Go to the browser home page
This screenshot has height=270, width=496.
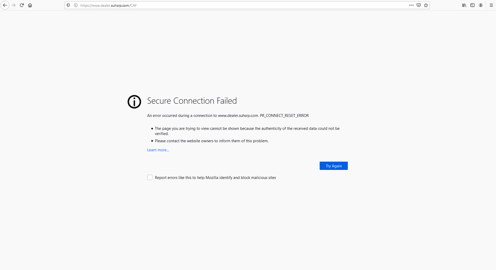click(30, 5)
